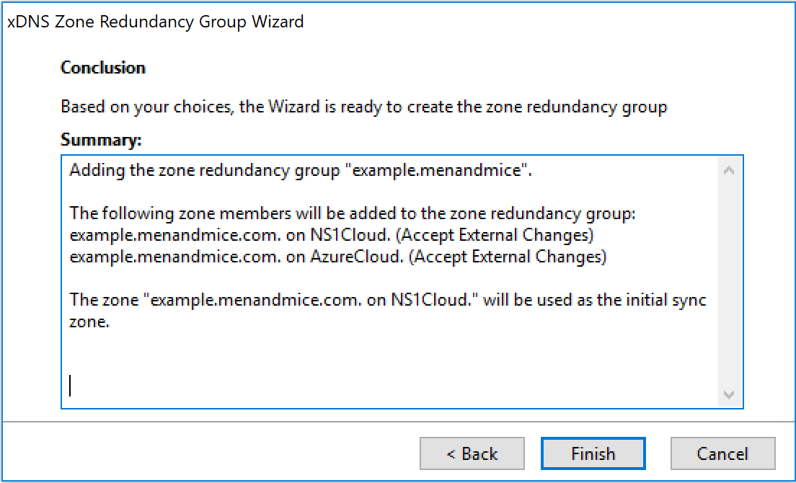Click the wizard title bar text
The image size is (796, 483).
155,22
